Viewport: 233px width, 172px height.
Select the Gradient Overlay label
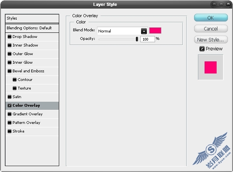coord(28,114)
